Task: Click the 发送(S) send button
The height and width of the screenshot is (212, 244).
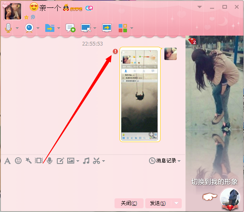Action: tap(158, 203)
